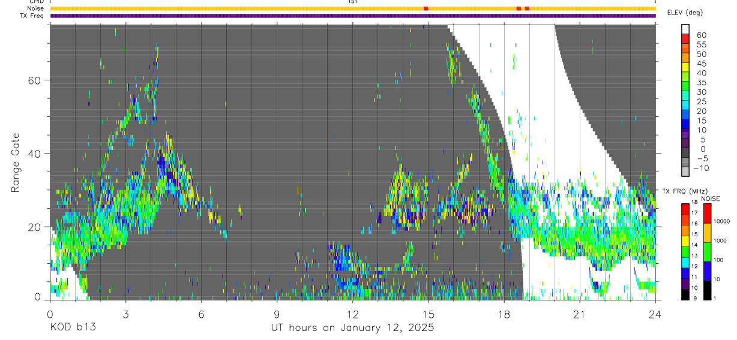Click the '60' tick label on Range Gate axis
This screenshot has height=340, width=737.
[35, 80]
